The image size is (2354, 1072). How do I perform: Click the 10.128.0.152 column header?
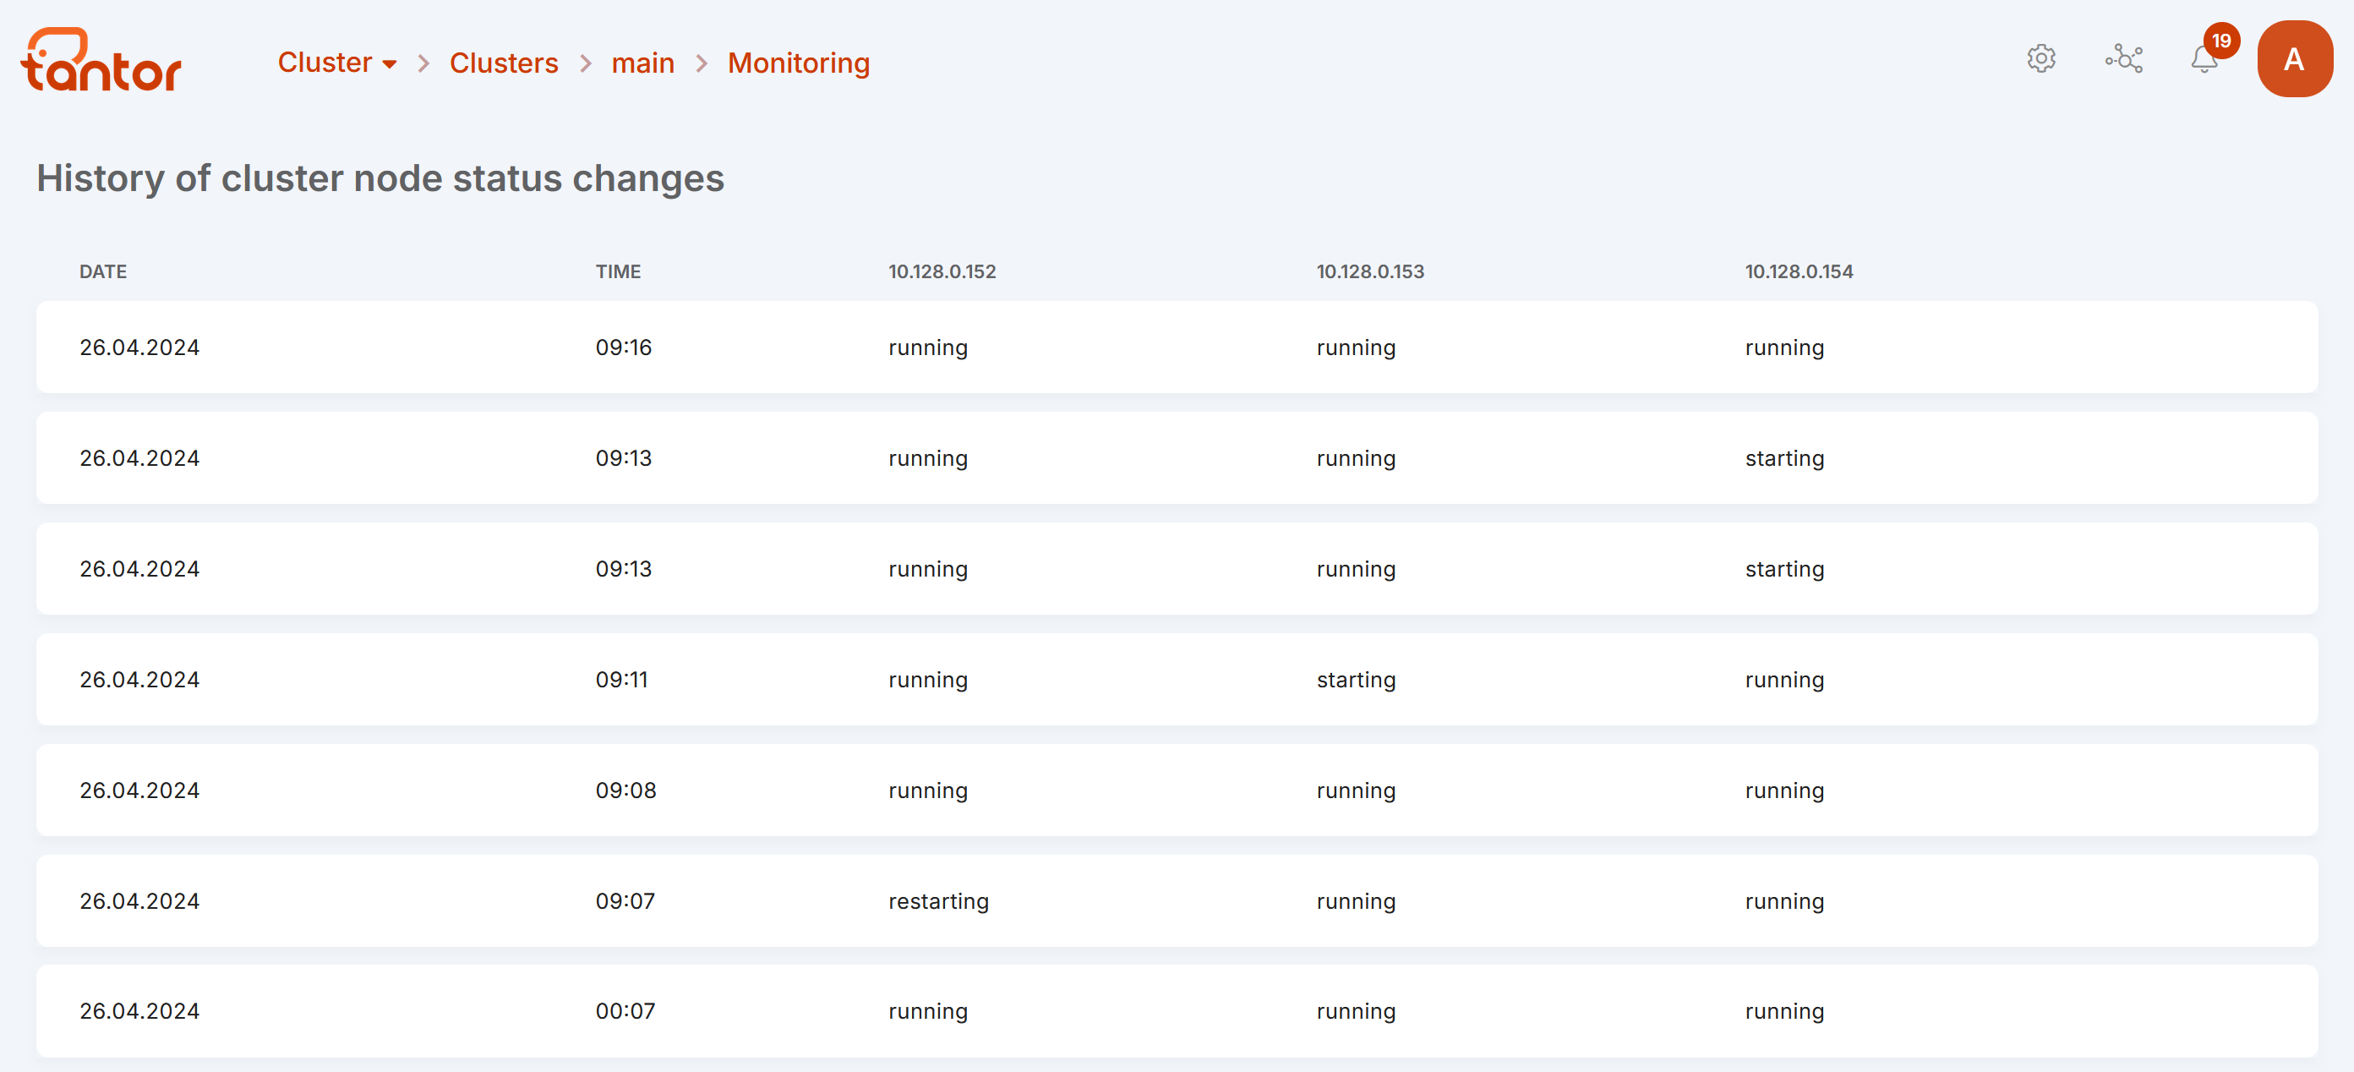click(x=942, y=271)
